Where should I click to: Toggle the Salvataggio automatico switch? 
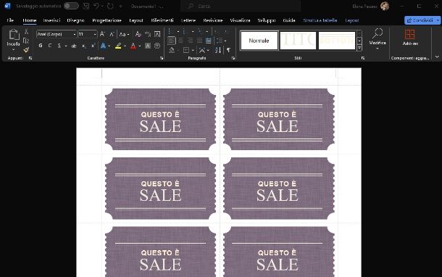[x=71, y=6]
